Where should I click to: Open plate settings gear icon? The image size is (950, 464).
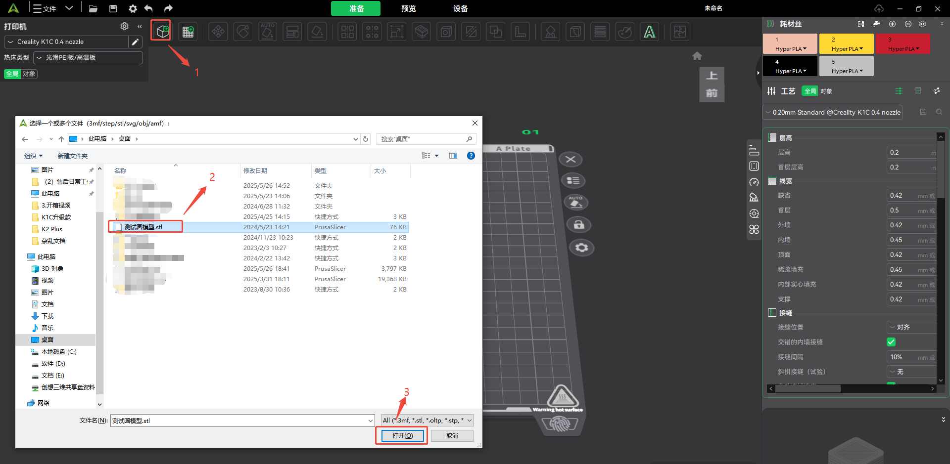click(x=582, y=247)
